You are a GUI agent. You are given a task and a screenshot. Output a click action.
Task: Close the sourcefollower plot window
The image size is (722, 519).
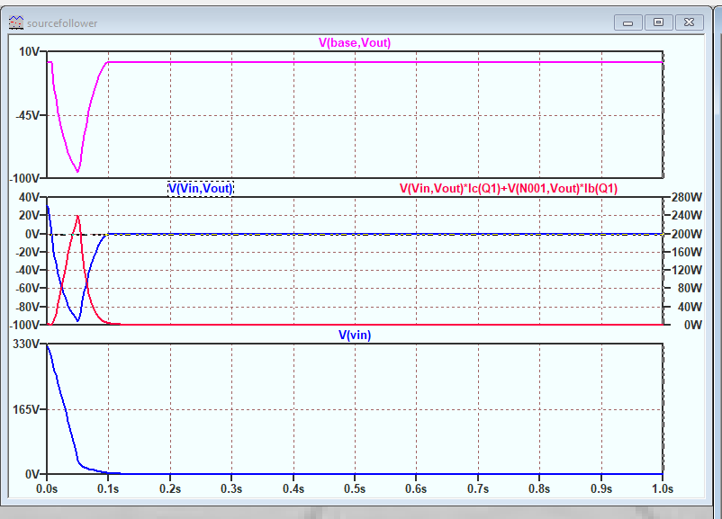tap(690, 22)
